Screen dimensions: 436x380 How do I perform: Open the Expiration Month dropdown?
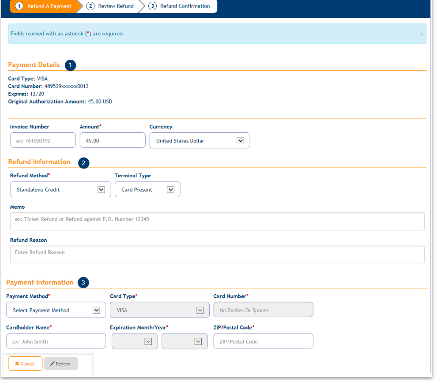tap(135, 341)
